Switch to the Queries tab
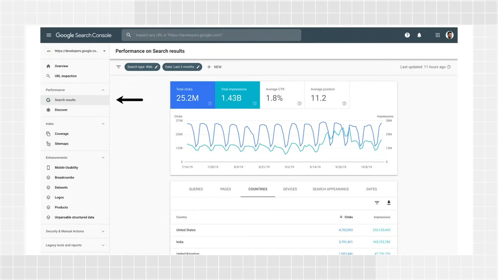 pos(196,189)
